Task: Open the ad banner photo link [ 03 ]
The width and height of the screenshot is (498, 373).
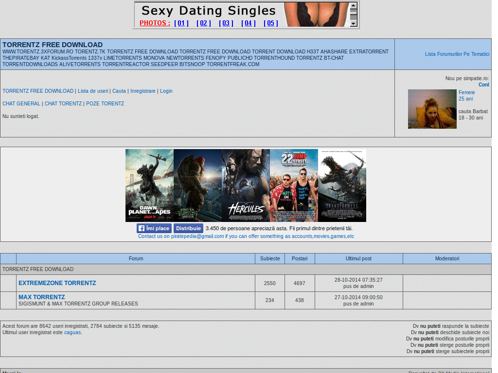Action: tap(226, 23)
